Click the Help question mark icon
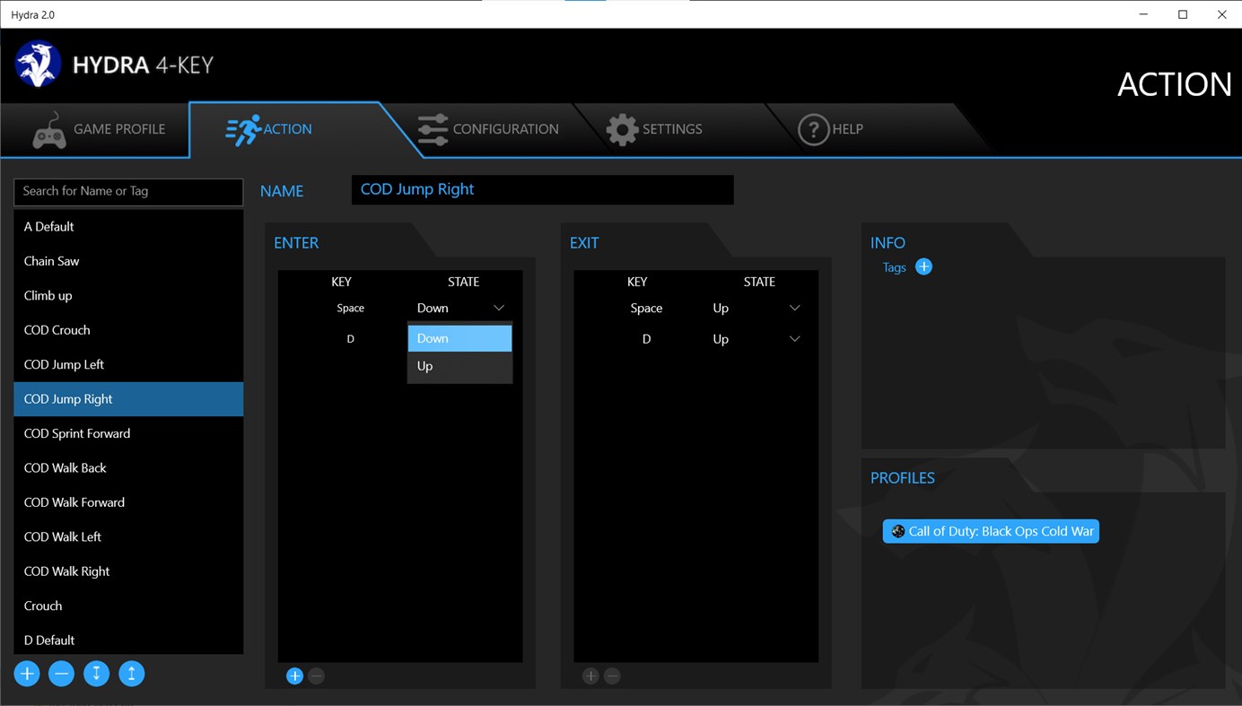This screenshot has width=1242, height=706. click(x=813, y=129)
